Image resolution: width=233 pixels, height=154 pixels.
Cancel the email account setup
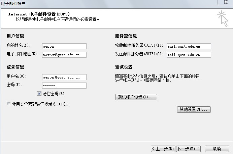[x=217, y=149]
